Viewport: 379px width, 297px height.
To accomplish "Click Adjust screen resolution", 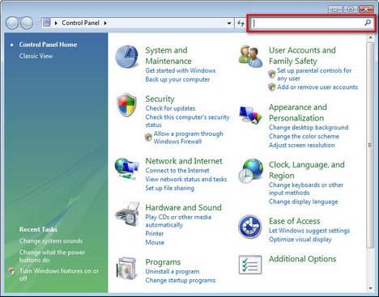I will [x=301, y=145].
